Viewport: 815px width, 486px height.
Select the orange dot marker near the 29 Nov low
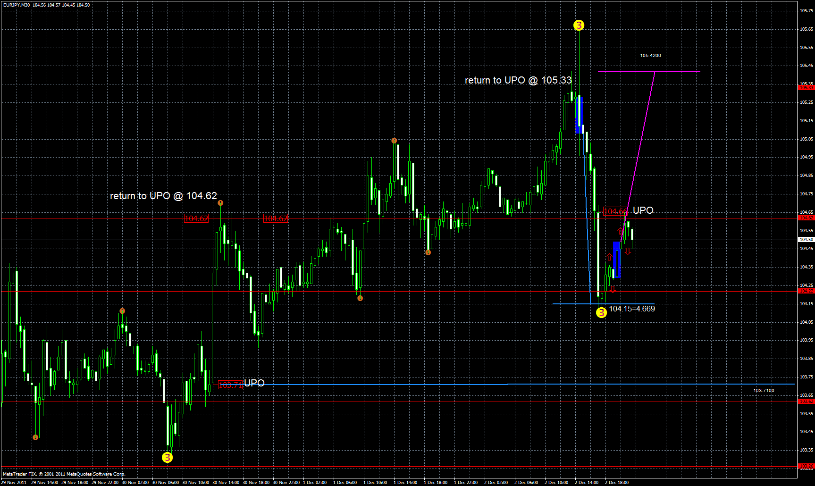[35, 437]
